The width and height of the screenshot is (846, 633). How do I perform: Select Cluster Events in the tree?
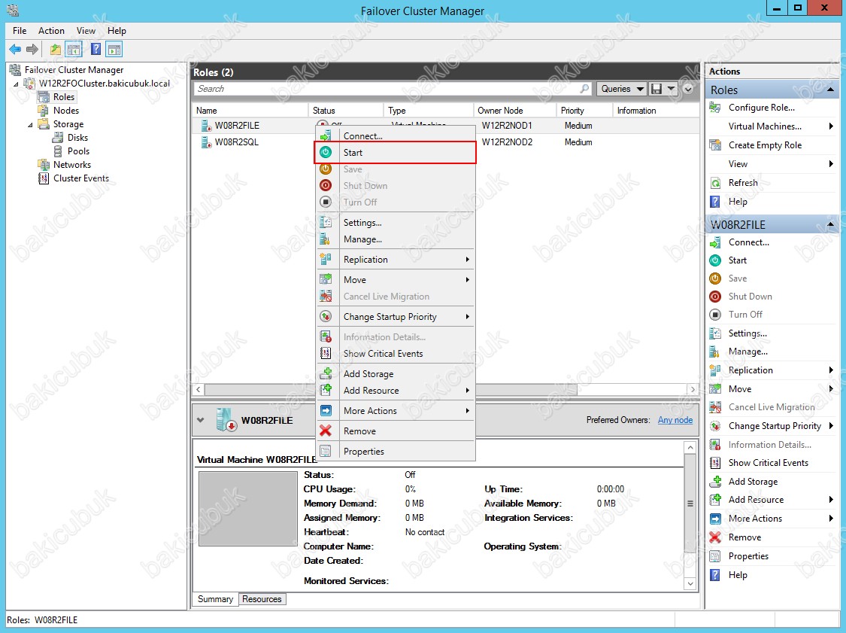80,178
